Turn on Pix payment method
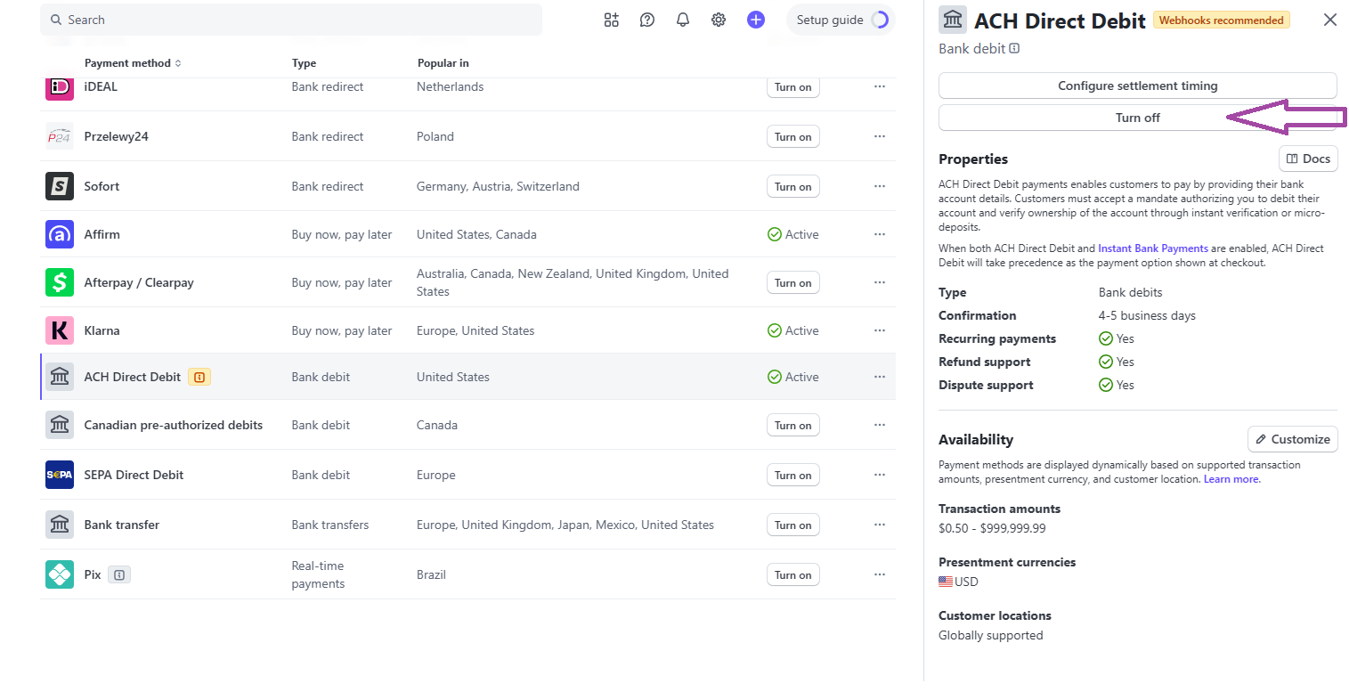This screenshot has width=1349, height=692. click(x=792, y=575)
